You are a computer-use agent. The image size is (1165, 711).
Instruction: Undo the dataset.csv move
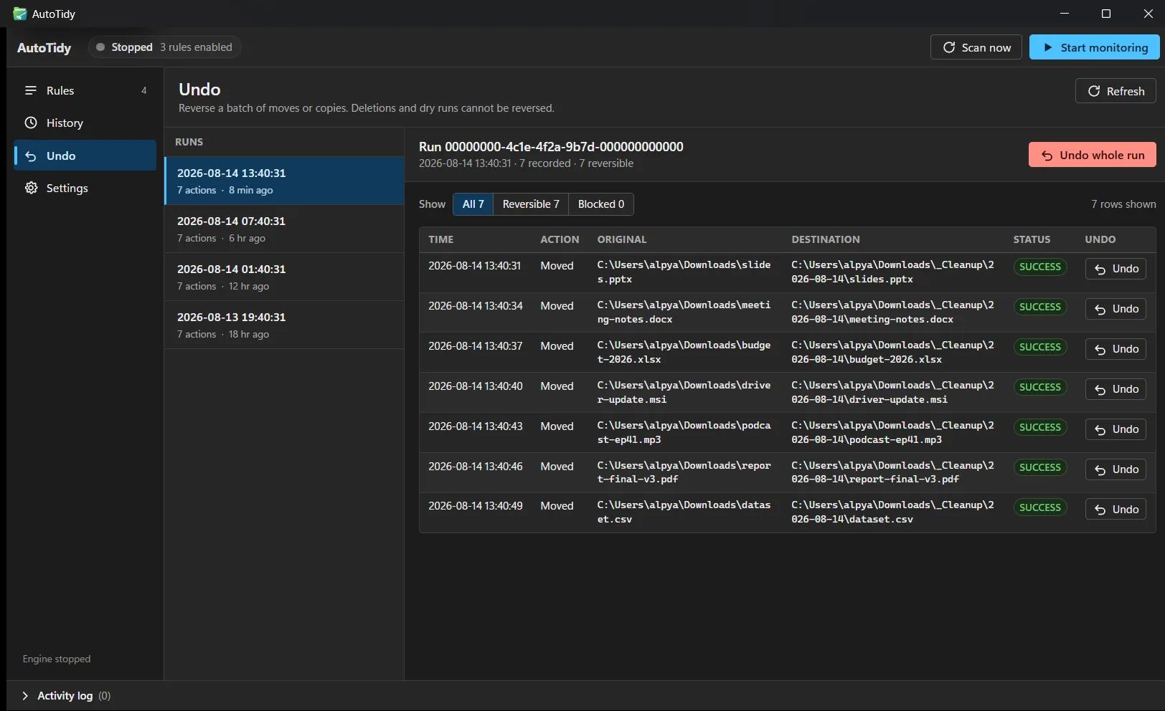tap(1116, 510)
